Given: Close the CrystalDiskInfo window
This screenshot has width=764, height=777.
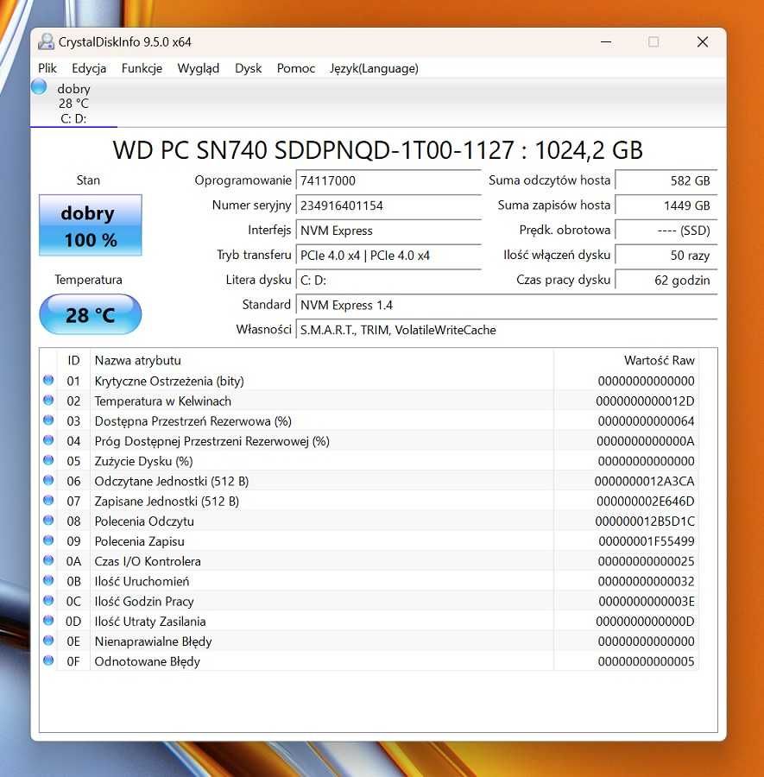Looking at the screenshot, I should click(703, 42).
